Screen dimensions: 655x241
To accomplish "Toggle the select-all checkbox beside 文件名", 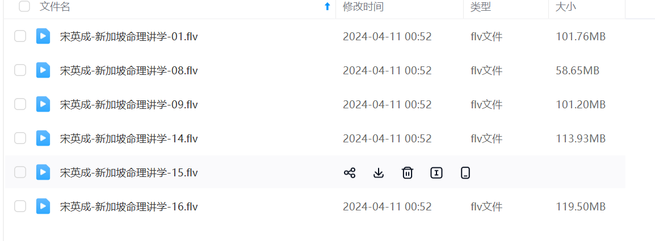I will pos(24,6).
